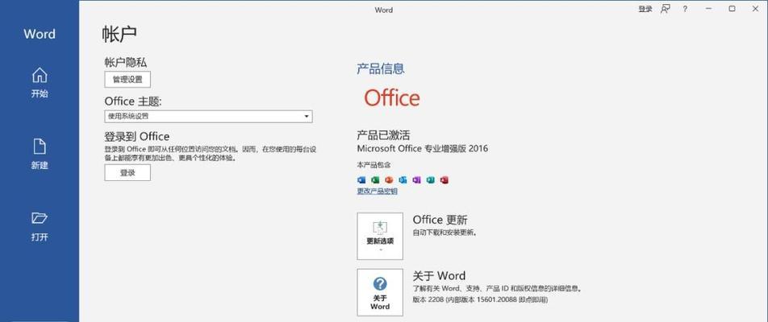Viewport: 768px width, 322px height.
Task: Click the orange PowerPoint icon in product list
Action: [x=389, y=180]
